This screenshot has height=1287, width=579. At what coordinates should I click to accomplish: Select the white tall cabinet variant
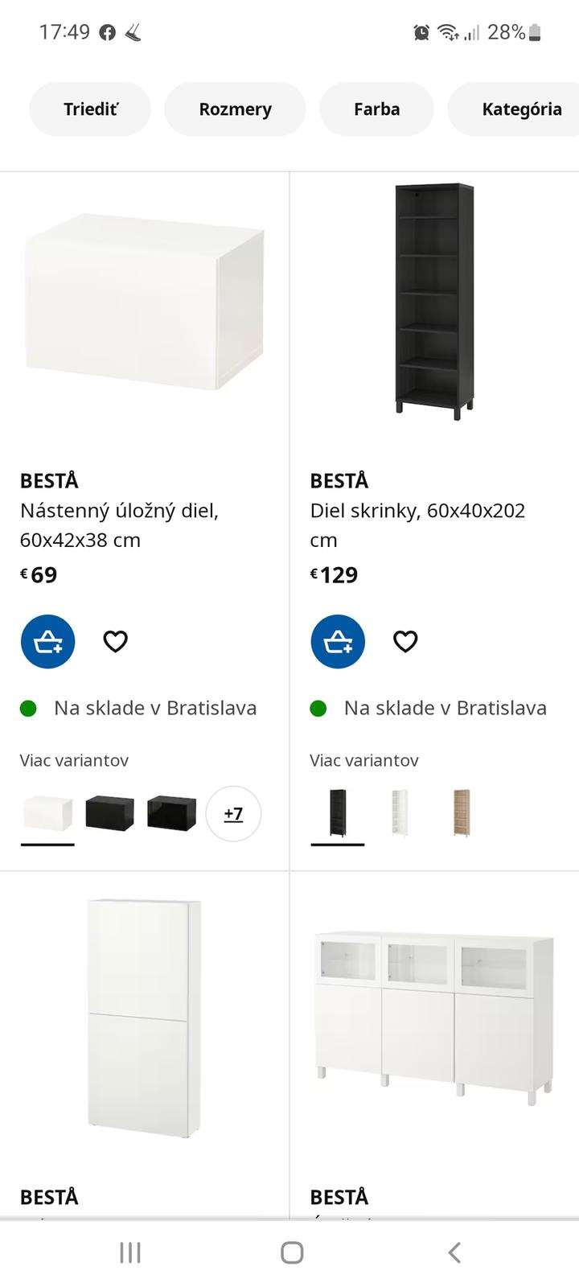point(400,812)
